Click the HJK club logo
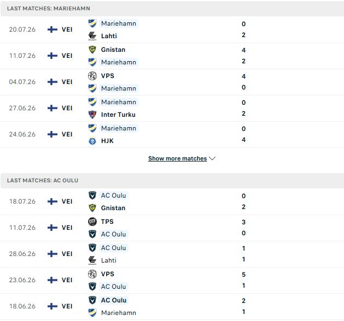 [x=92, y=141]
